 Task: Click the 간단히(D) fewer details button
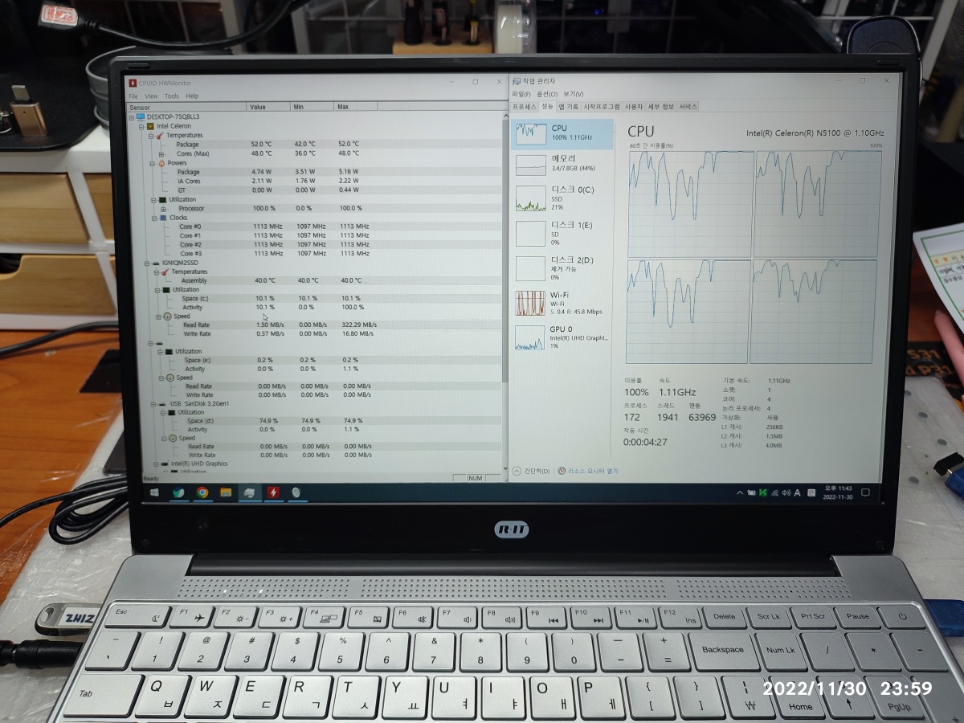[532, 471]
